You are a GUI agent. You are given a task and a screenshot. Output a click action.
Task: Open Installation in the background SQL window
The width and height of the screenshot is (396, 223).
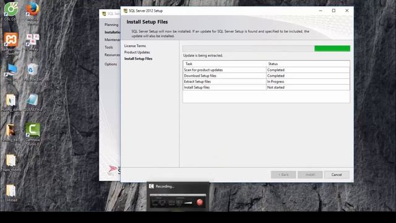click(x=113, y=32)
